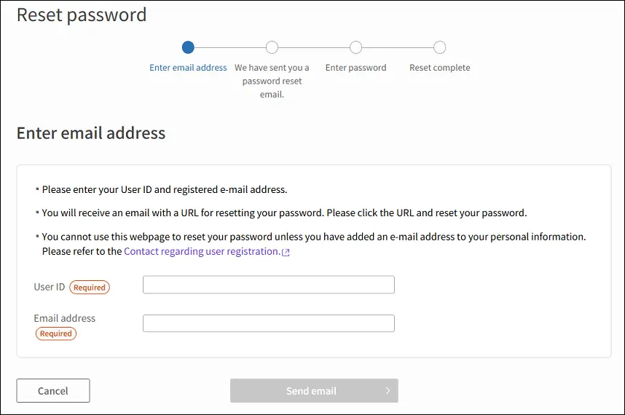This screenshot has height=415, width=625.
Task: Open the 'Contact regarding user registration' link
Action: click(202, 251)
